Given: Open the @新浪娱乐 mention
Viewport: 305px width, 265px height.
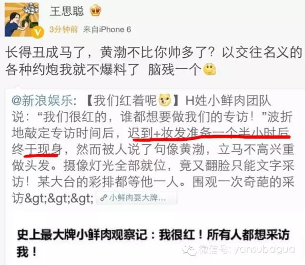Looking at the screenshot, I should [x=42, y=100].
